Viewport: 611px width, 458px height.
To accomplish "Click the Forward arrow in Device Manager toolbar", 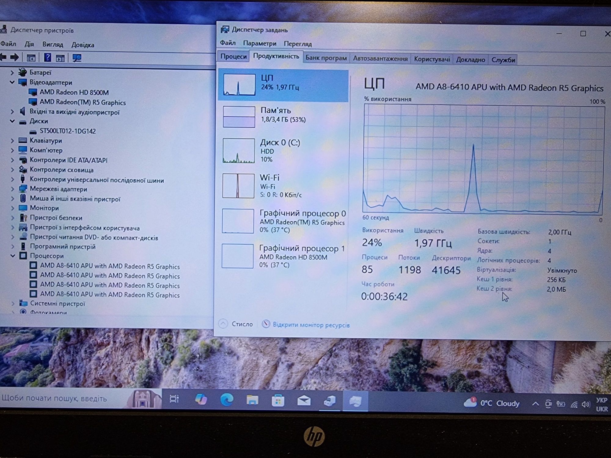I will [14, 57].
